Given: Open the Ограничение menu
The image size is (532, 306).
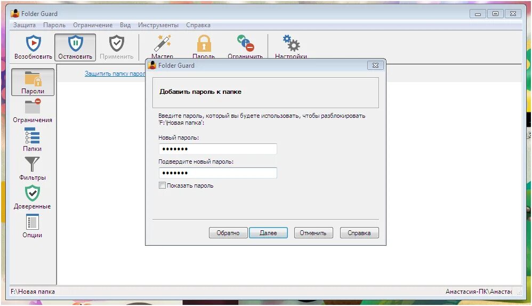Looking at the screenshot, I should [x=93, y=25].
